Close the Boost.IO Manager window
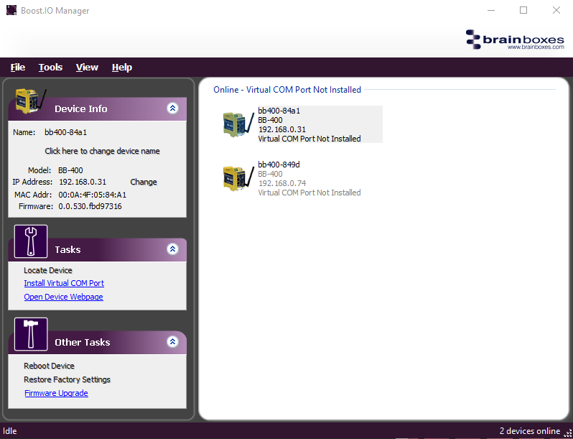The width and height of the screenshot is (573, 439). tap(556, 10)
